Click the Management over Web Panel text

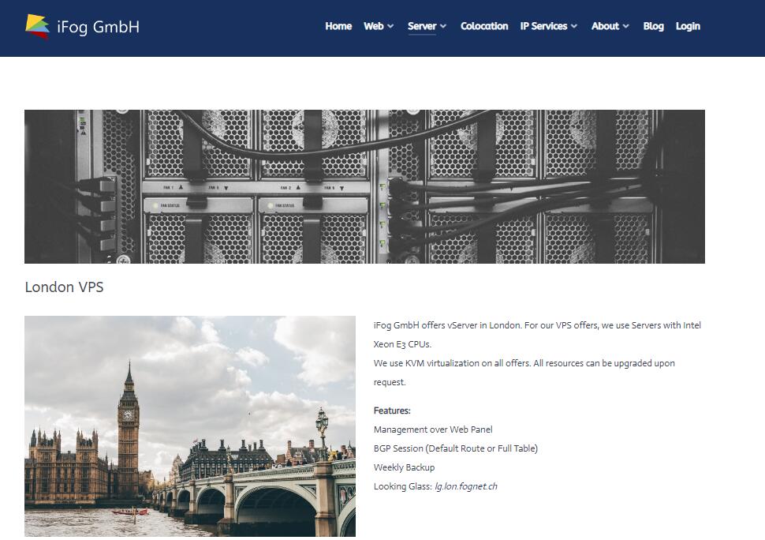tap(433, 429)
